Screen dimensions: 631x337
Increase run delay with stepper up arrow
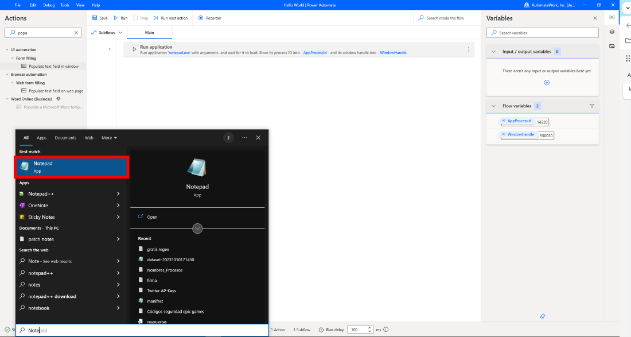369,328
